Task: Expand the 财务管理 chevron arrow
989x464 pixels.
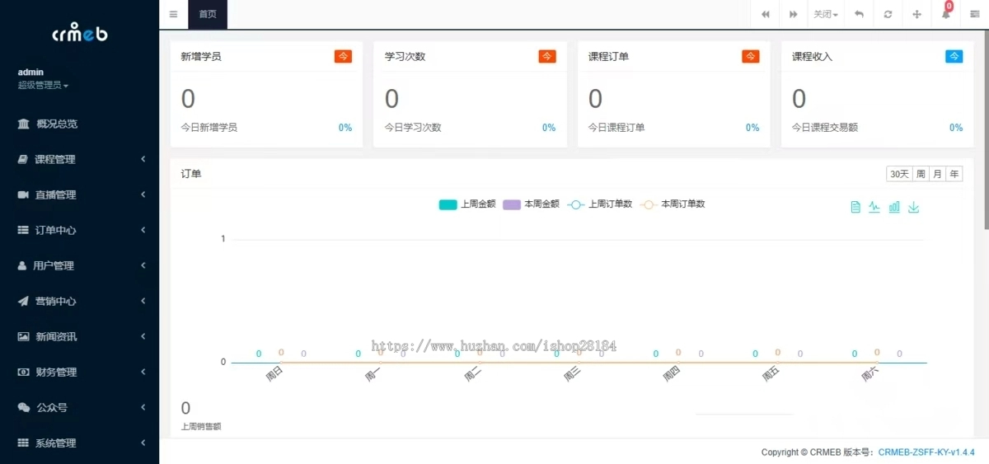Action: 143,372
